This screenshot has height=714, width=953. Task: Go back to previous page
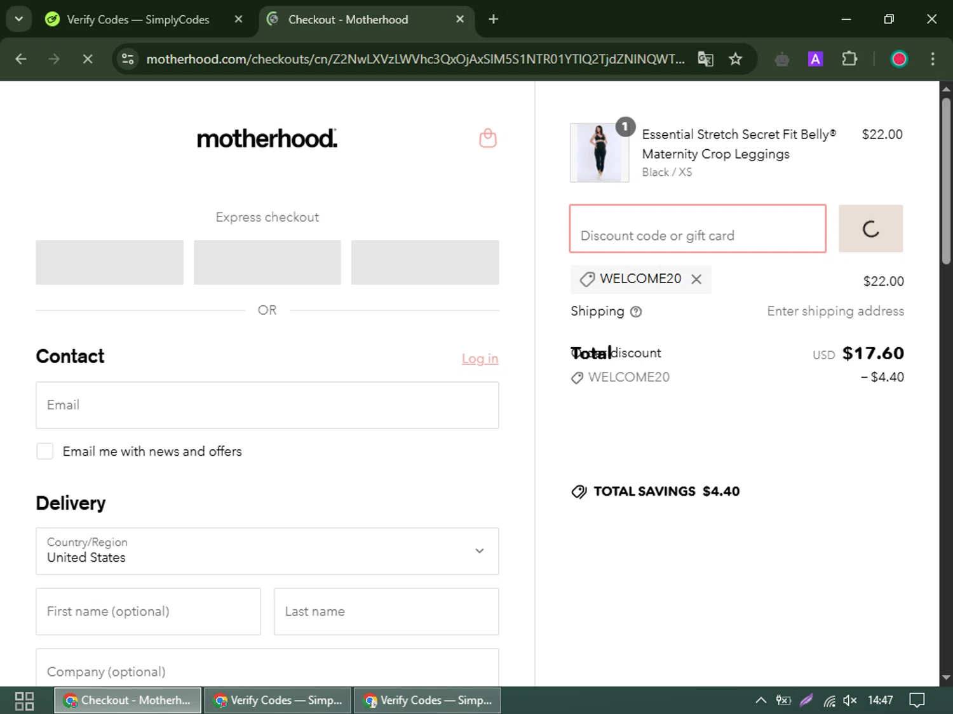(x=21, y=59)
